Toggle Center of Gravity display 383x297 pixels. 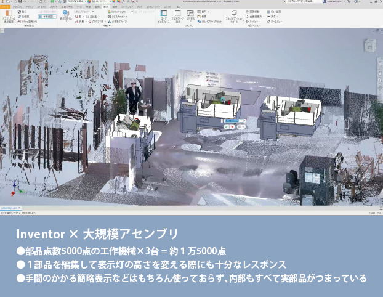tap(22, 12)
